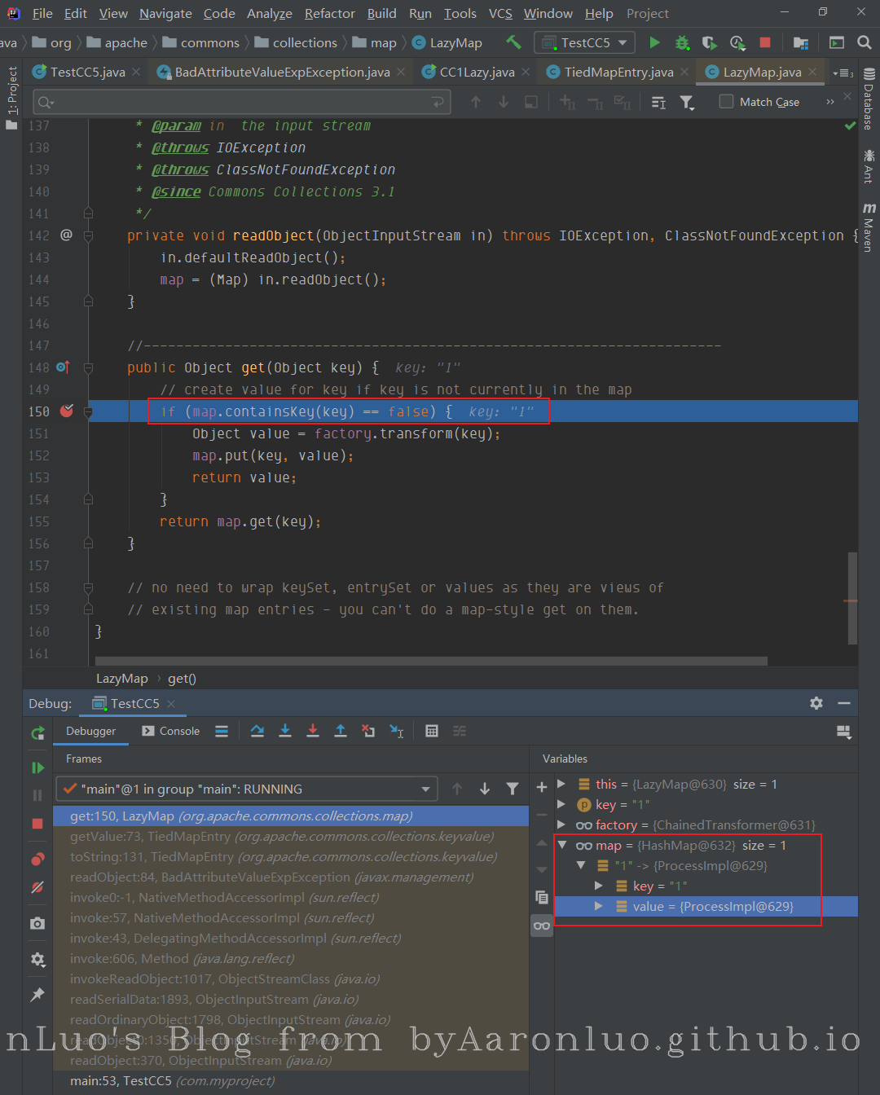880x1095 pixels.
Task: Collapse the map variable node
Action: pos(561,845)
